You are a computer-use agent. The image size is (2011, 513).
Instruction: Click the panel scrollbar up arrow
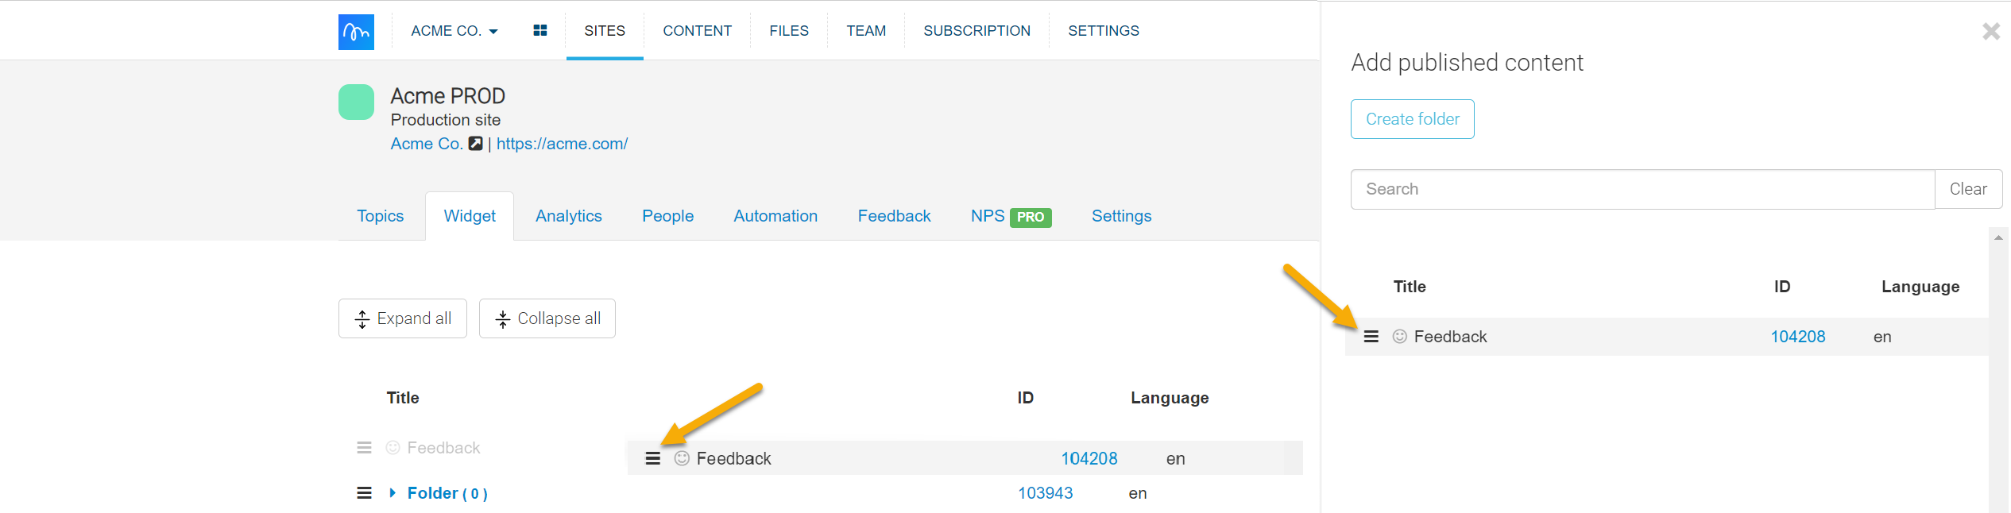click(x=1998, y=237)
